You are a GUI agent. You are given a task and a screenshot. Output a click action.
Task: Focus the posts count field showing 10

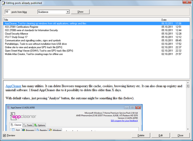pos(7,12)
